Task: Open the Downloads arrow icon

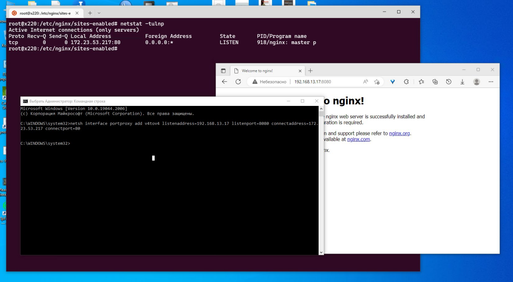Action: click(462, 81)
